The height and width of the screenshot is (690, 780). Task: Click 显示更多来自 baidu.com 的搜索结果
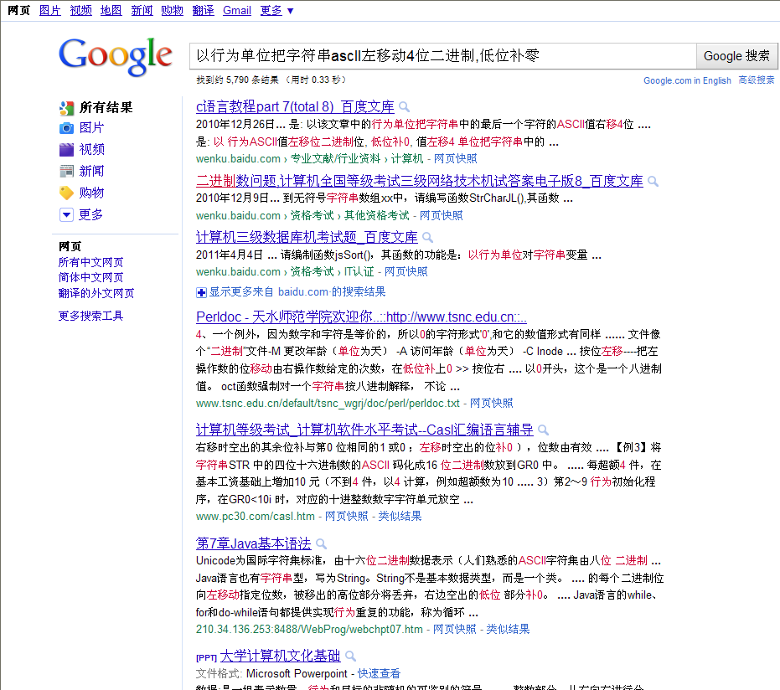[x=297, y=291]
